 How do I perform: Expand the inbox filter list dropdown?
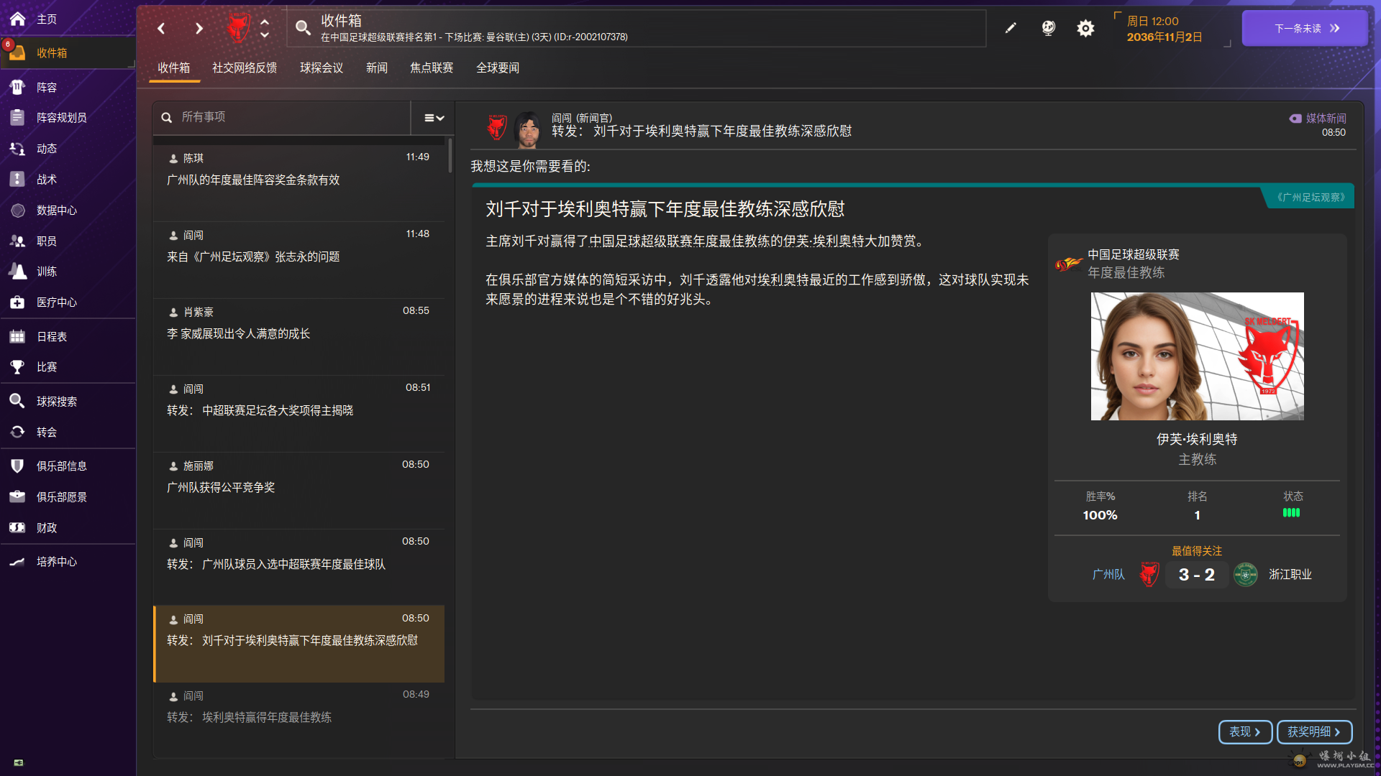coord(434,118)
